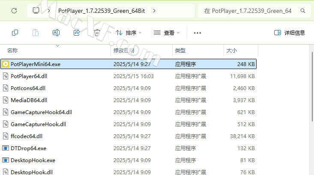Viewport: 314px width, 175px height.
Task: Sort by the 名称 column header
Action: click(x=12, y=50)
